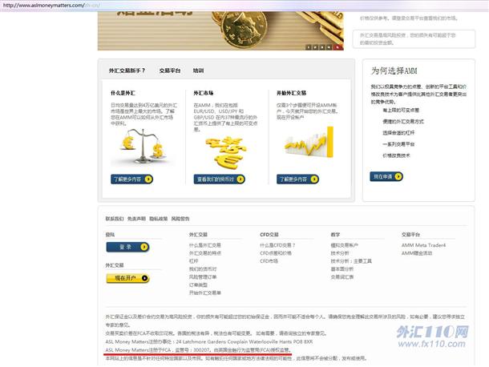The image size is (489, 367).
Task: Click the gold coin banner image
Action: point(220,30)
